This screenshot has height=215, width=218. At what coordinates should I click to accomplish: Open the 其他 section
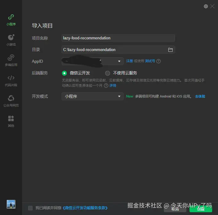(11, 121)
